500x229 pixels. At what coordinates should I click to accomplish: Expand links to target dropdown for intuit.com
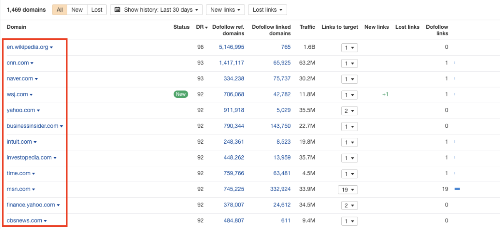[349, 142]
